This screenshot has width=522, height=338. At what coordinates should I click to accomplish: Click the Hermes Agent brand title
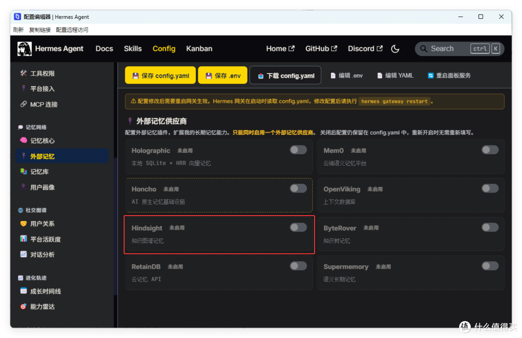pyautogui.click(x=59, y=49)
